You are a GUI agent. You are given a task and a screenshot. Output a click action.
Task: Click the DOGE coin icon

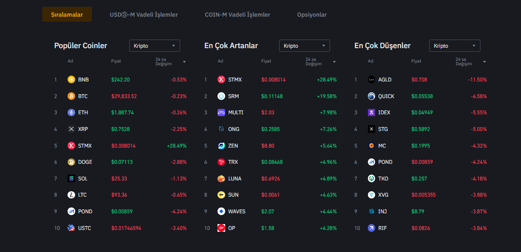[x=71, y=162]
